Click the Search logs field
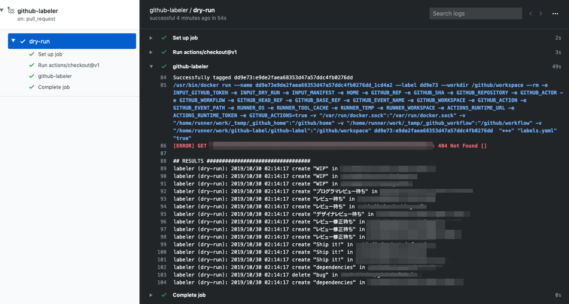 coord(475,14)
